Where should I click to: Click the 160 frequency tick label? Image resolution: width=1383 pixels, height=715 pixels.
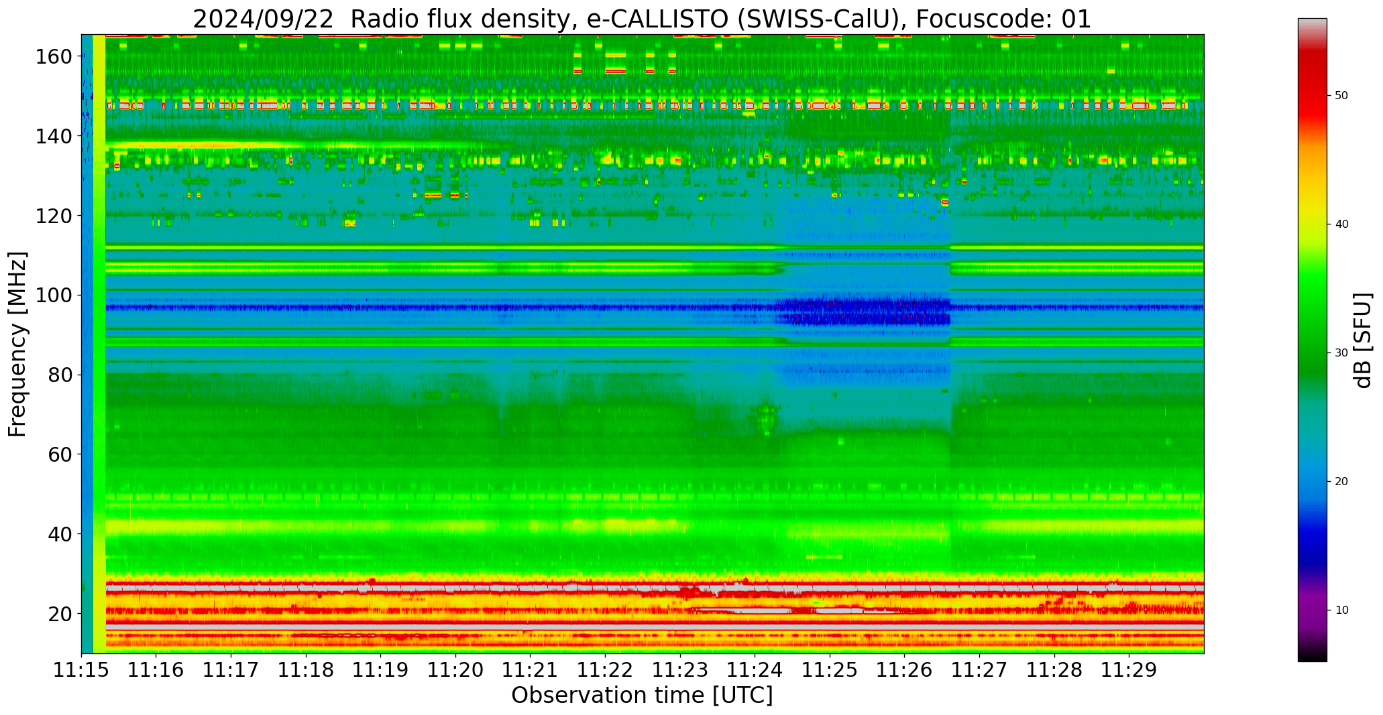[x=54, y=57]
